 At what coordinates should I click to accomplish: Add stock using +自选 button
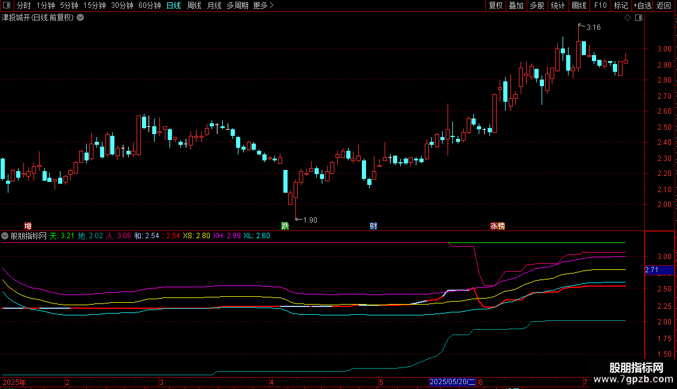point(641,5)
